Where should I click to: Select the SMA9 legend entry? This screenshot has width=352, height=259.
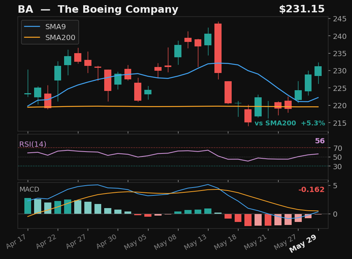(x=45, y=27)
